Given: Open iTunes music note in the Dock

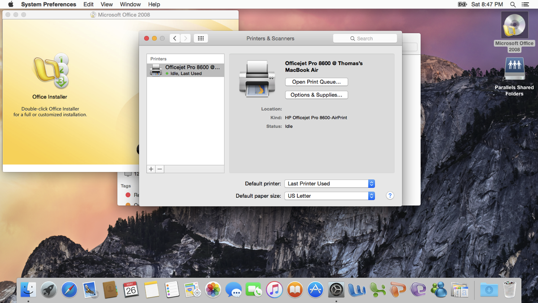Looking at the screenshot, I should point(274,290).
